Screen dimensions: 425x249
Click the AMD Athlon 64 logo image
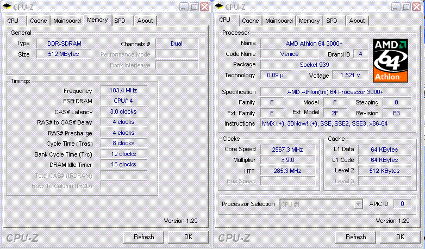[x=390, y=60]
